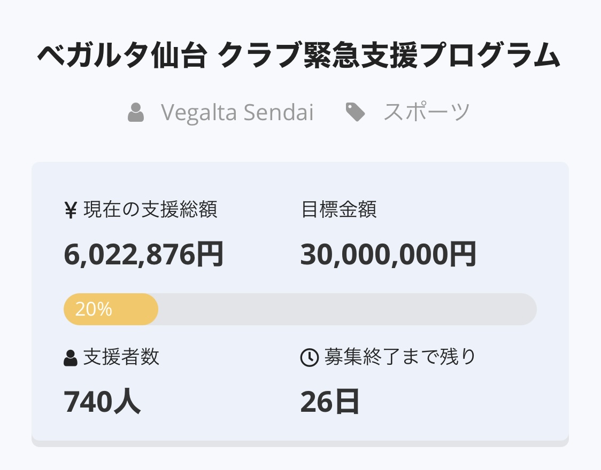
Task: Click the grey unfilled part of progress bar
Action: click(348, 309)
